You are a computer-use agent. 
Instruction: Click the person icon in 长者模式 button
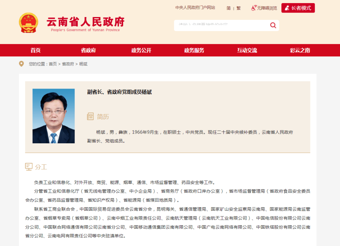tap(287, 8)
